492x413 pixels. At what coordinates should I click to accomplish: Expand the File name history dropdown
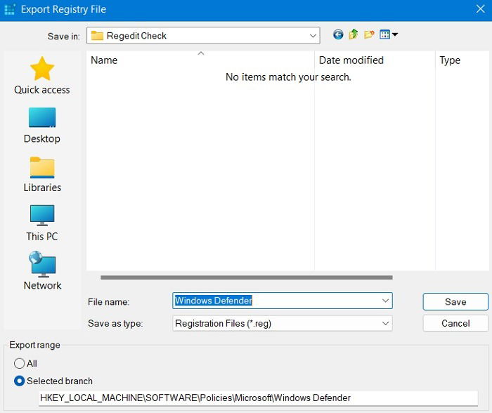click(385, 301)
